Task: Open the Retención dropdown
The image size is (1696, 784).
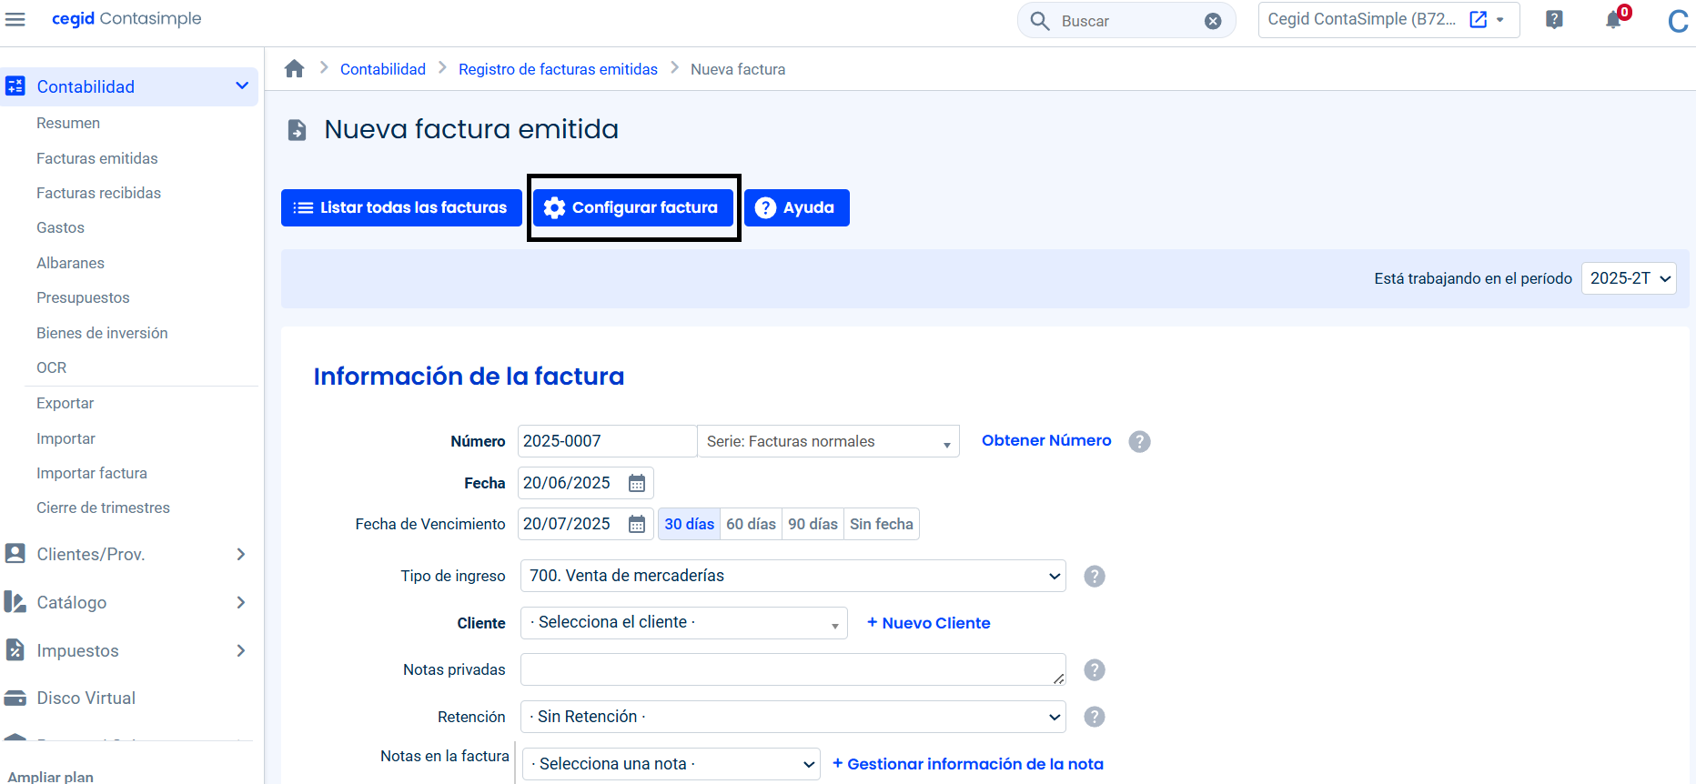Action: pyautogui.click(x=792, y=717)
